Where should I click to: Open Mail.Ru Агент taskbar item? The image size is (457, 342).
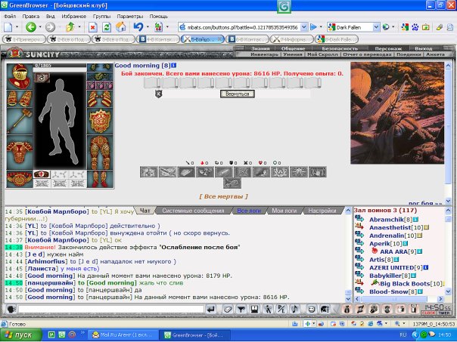pos(123,335)
